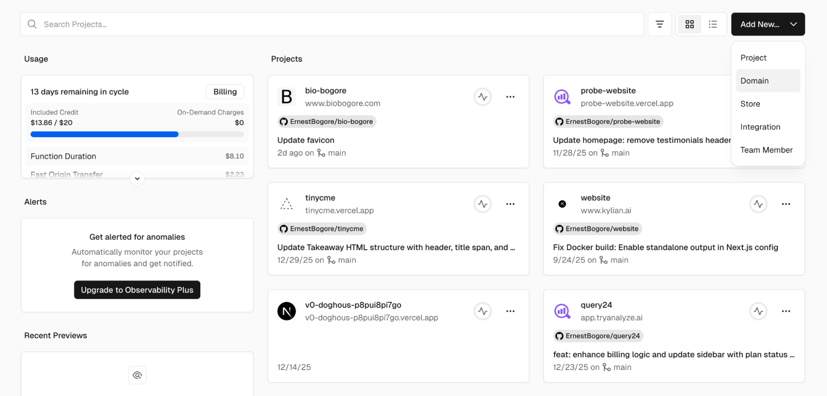
Task: Click the v0-doghous project avatar icon
Action: (286, 311)
